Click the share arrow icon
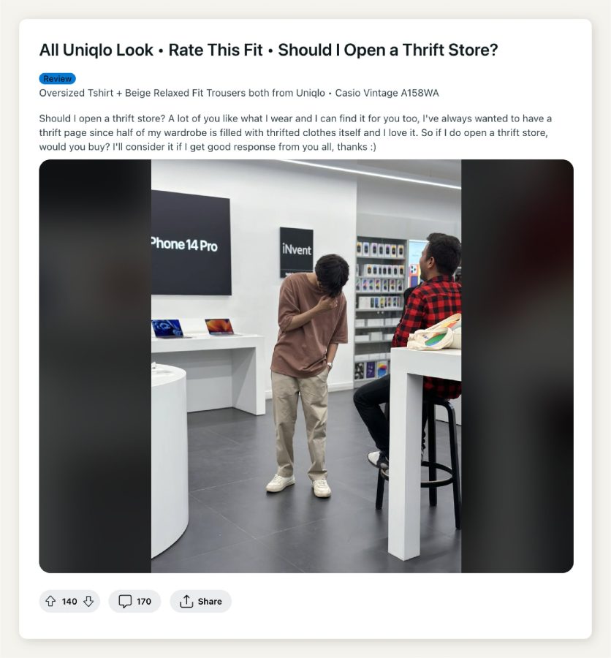Viewport: 611px width, 658px height. click(x=186, y=602)
